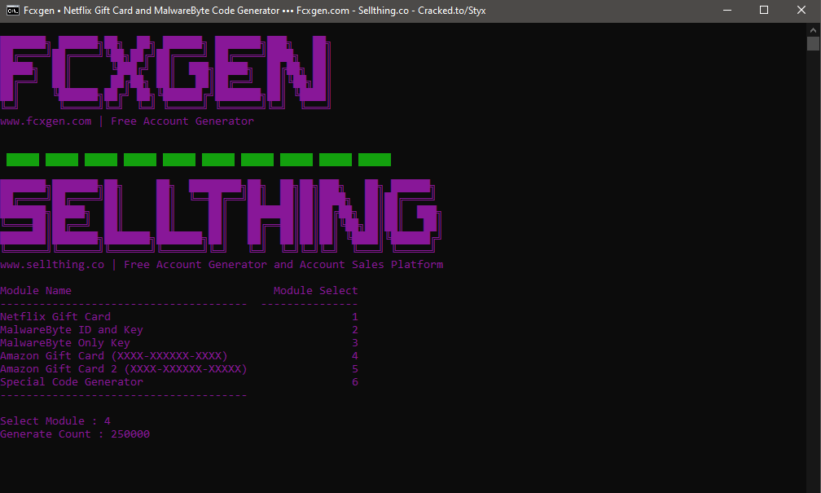The width and height of the screenshot is (821, 493).
Task: Minimize the Fcxgen console window
Action: pyautogui.click(x=727, y=11)
